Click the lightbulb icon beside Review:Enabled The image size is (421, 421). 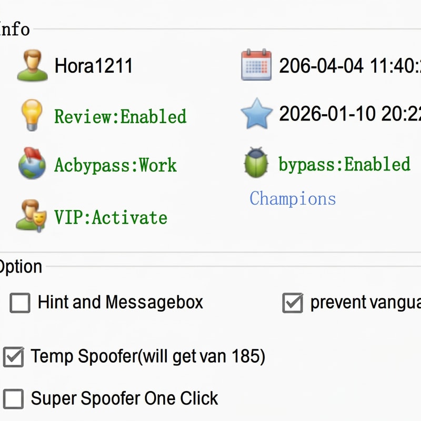tap(31, 115)
